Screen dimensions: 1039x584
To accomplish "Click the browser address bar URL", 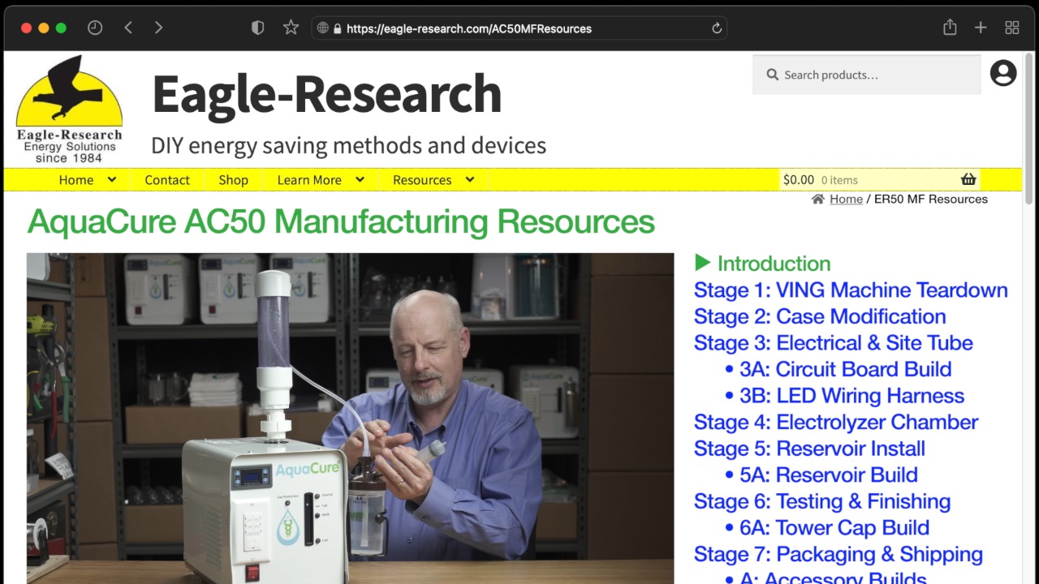I will coord(469,28).
